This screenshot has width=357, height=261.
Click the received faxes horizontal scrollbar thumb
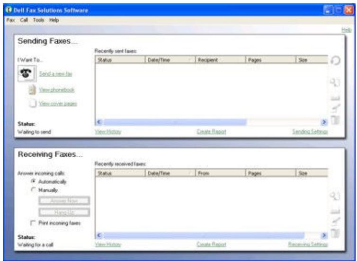pyautogui.click(x=204, y=235)
